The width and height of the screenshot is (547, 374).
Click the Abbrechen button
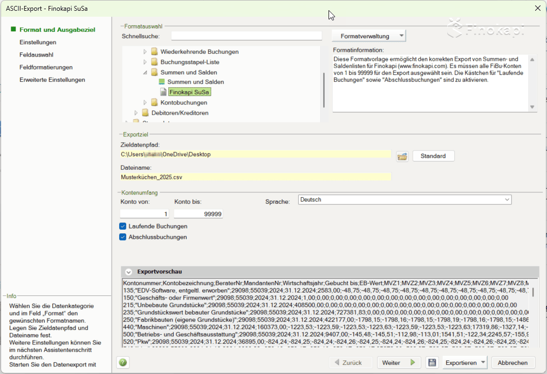(512, 363)
